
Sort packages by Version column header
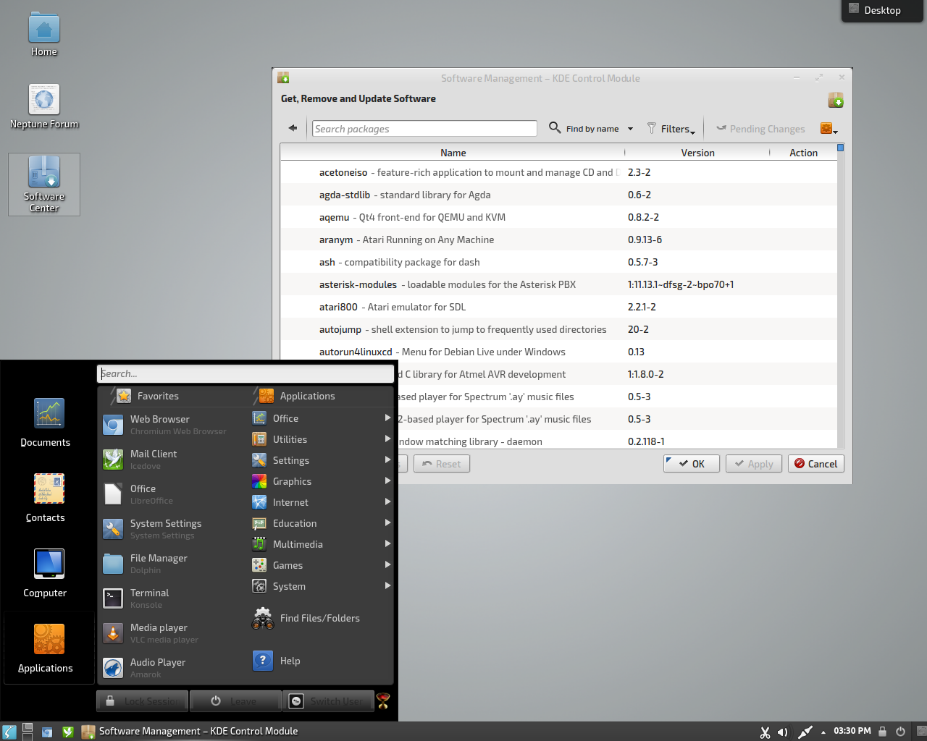697,153
